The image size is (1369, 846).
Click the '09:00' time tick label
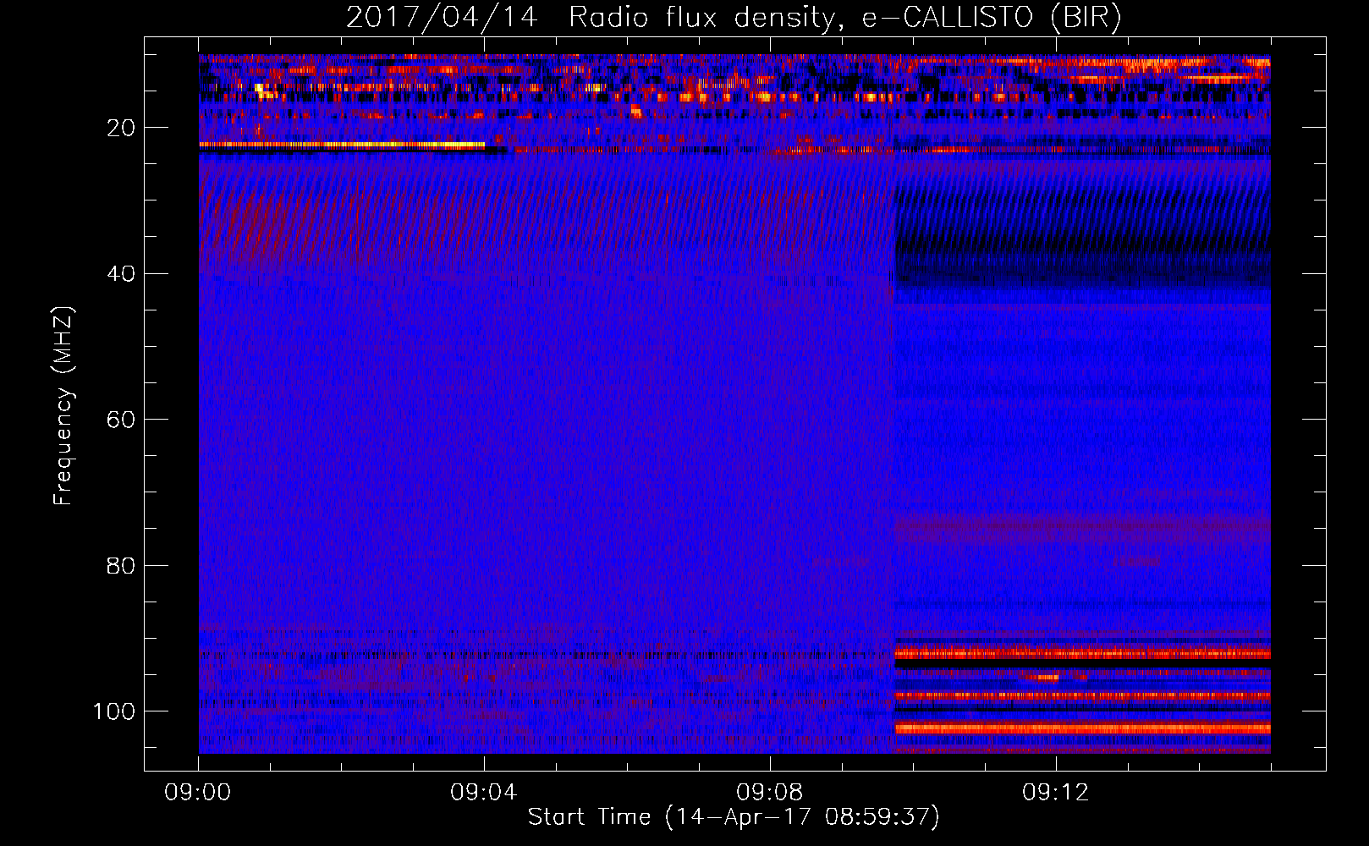tap(199, 792)
